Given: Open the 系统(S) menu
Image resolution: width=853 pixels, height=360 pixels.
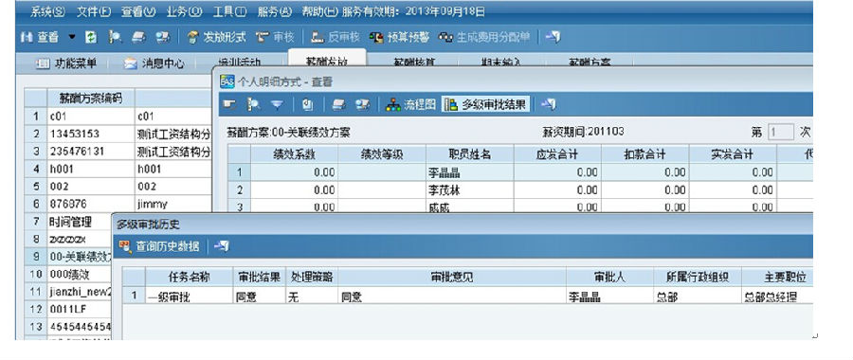Looking at the screenshot, I should (x=47, y=10).
